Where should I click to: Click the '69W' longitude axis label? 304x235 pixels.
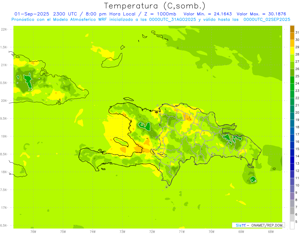(x=241, y=232)
